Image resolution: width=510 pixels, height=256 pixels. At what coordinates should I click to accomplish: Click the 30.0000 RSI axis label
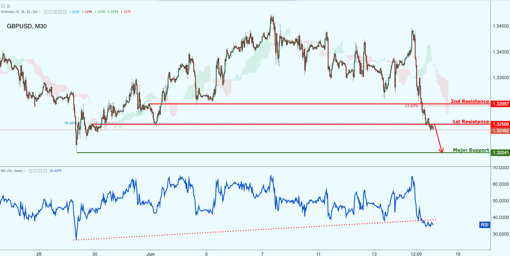pyautogui.click(x=501, y=234)
